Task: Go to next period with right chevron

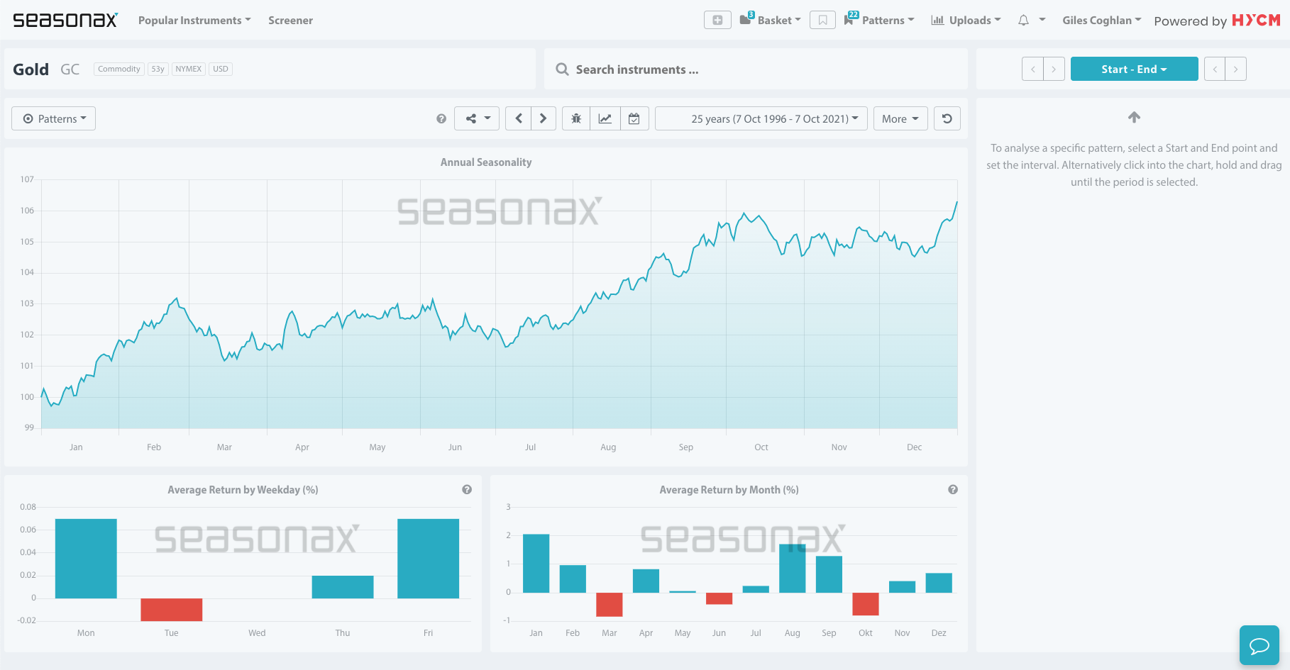Action: [544, 118]
